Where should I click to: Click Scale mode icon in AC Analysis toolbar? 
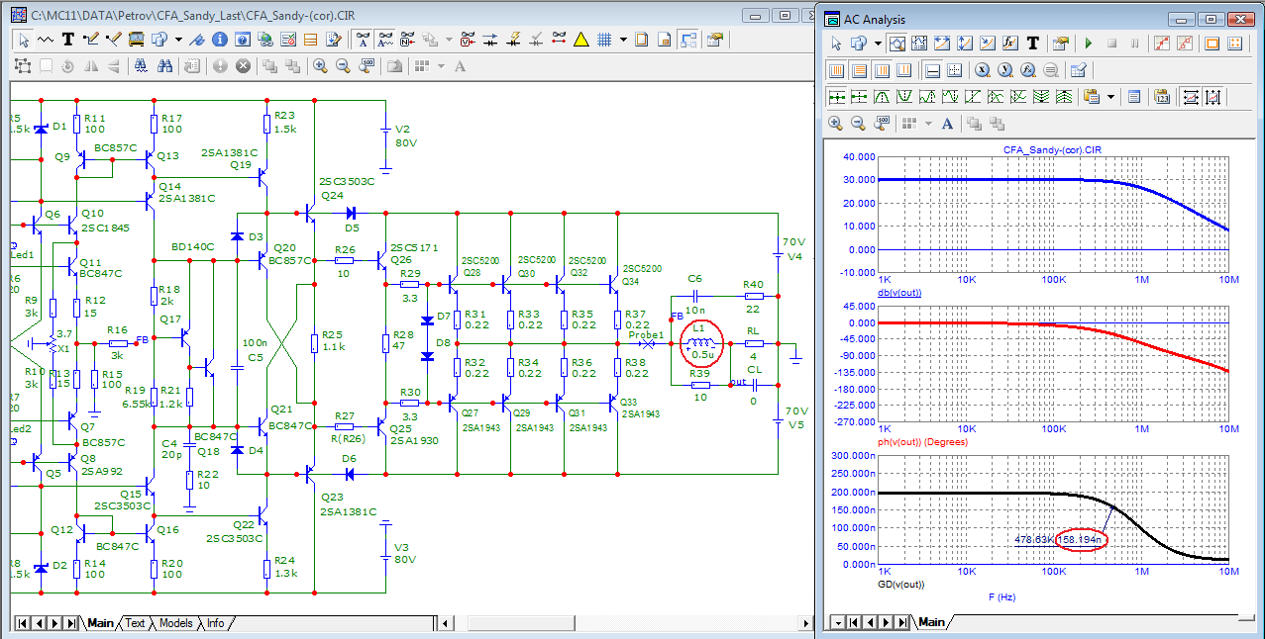tap(896, 44)
